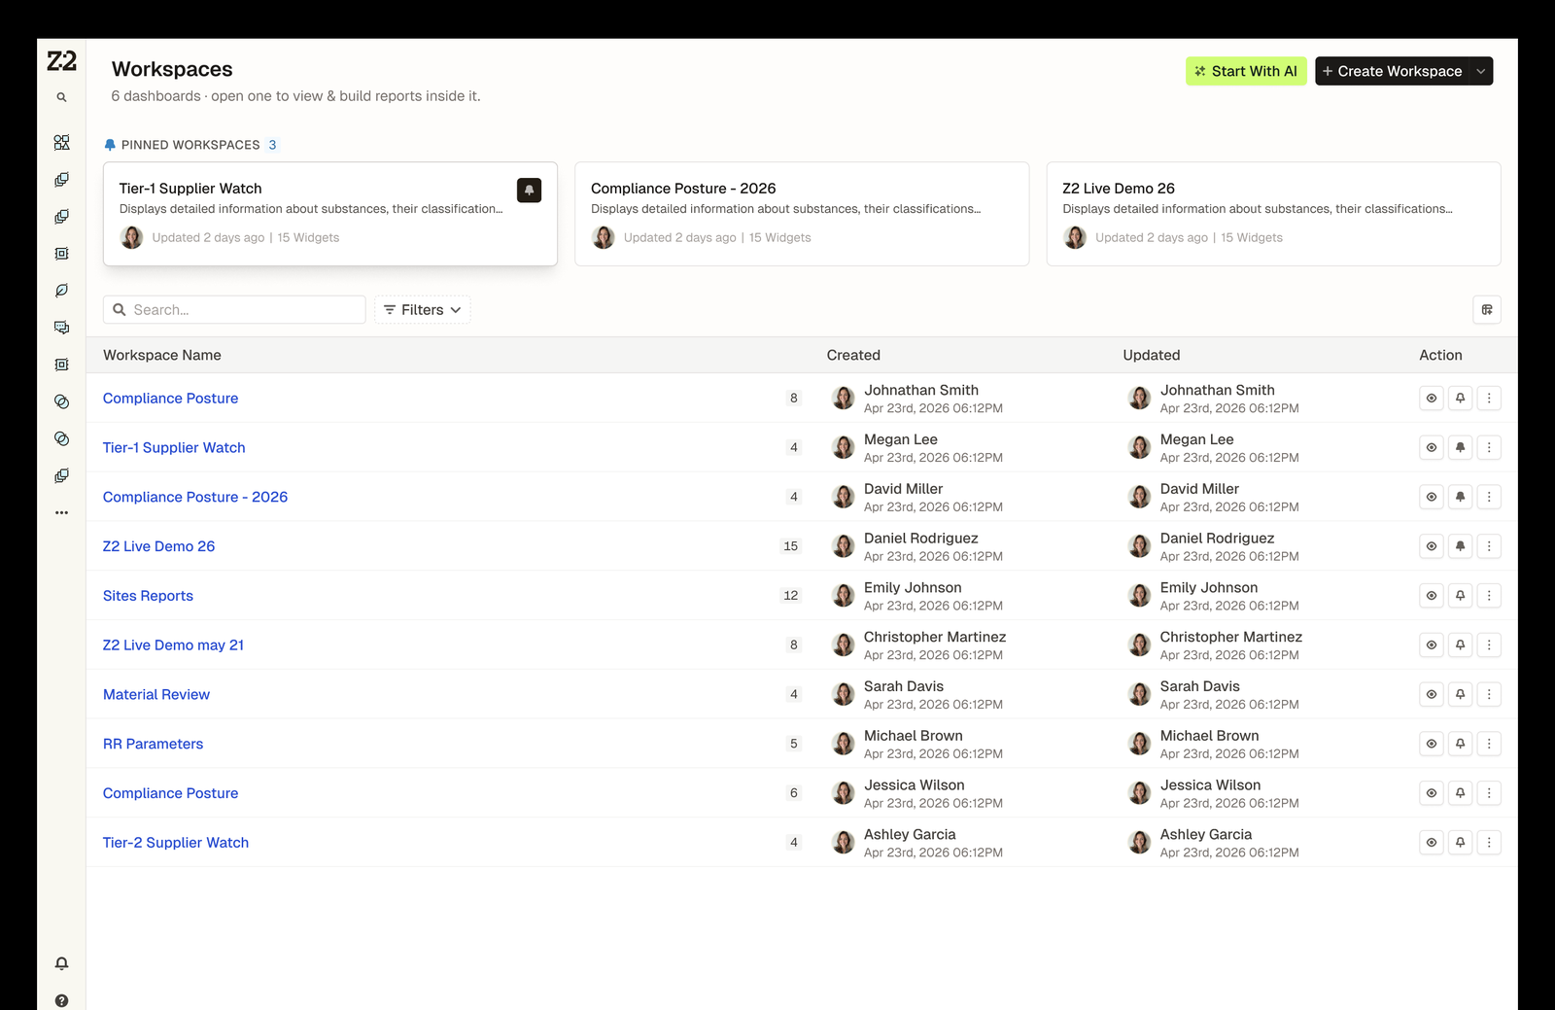Pin the Z2 Live Demo may 21 workspace
This screenshot has width=1555, height=1010.
click(x=1460, y=644)
